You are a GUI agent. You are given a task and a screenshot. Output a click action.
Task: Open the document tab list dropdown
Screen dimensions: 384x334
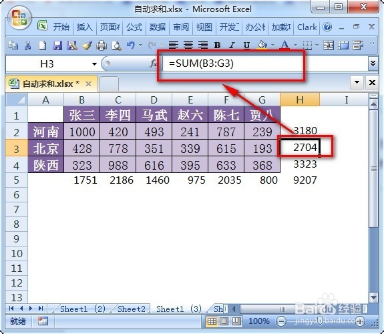pos(357,82)
